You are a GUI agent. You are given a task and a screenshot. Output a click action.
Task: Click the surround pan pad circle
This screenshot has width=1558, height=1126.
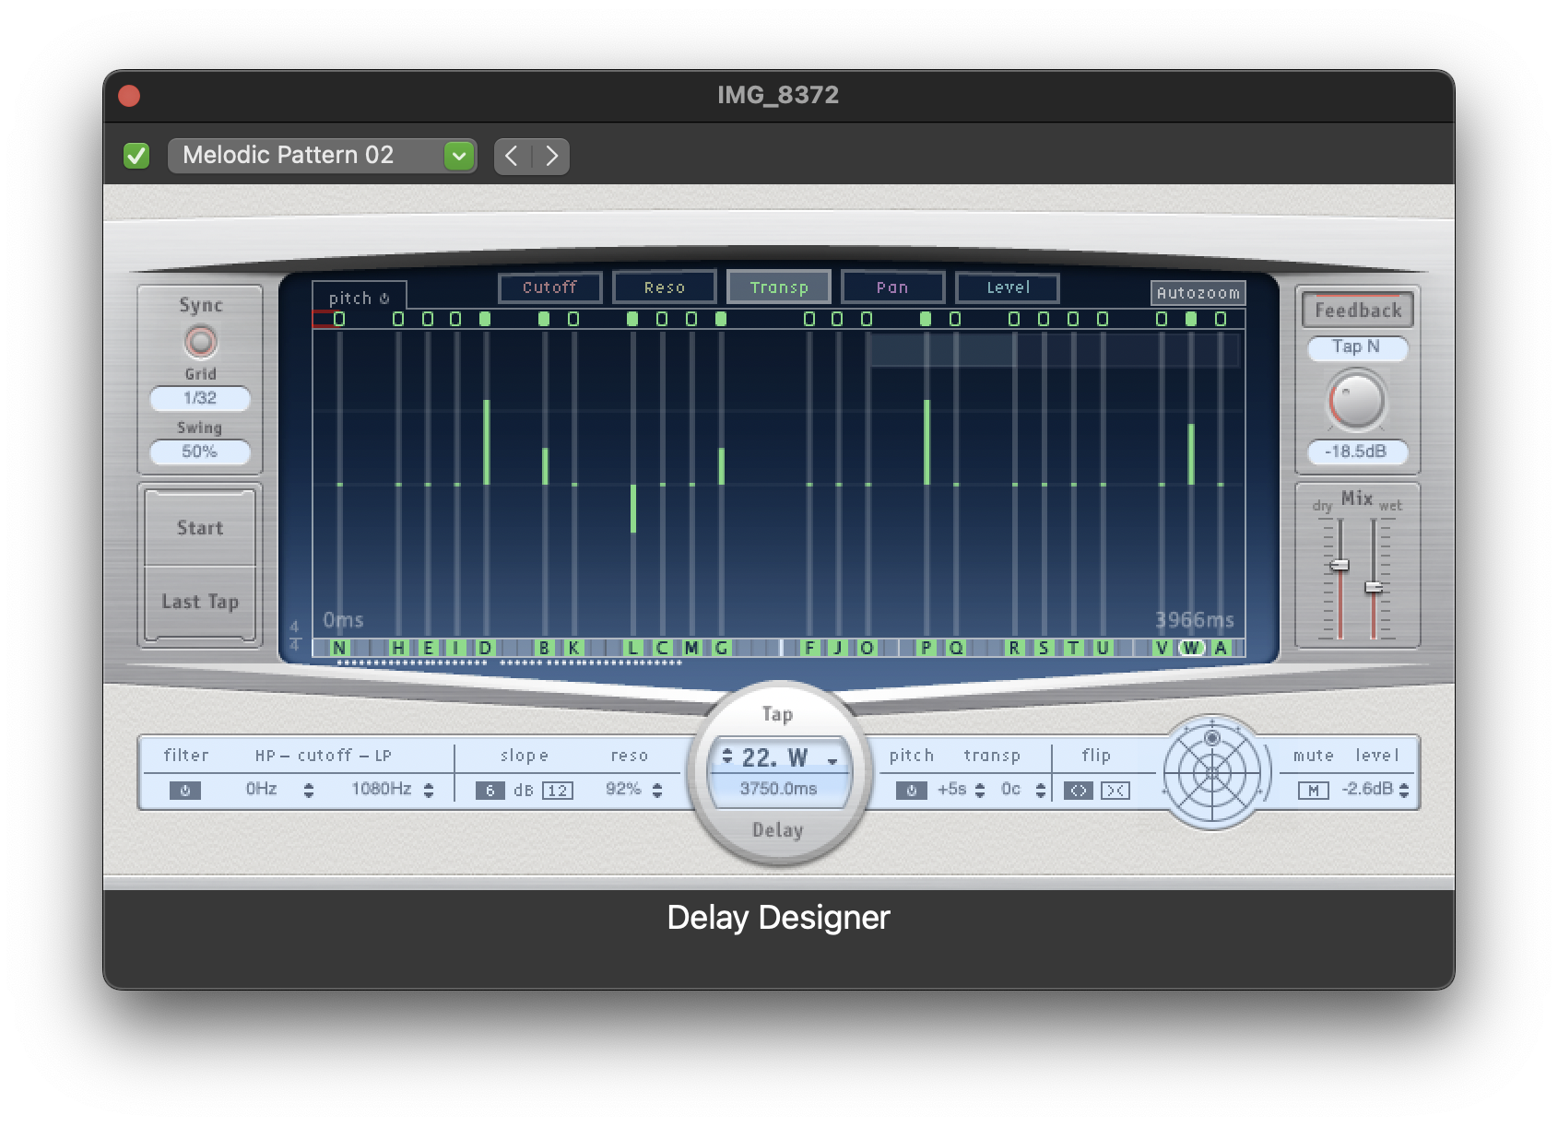click(x=1211, y=772)
